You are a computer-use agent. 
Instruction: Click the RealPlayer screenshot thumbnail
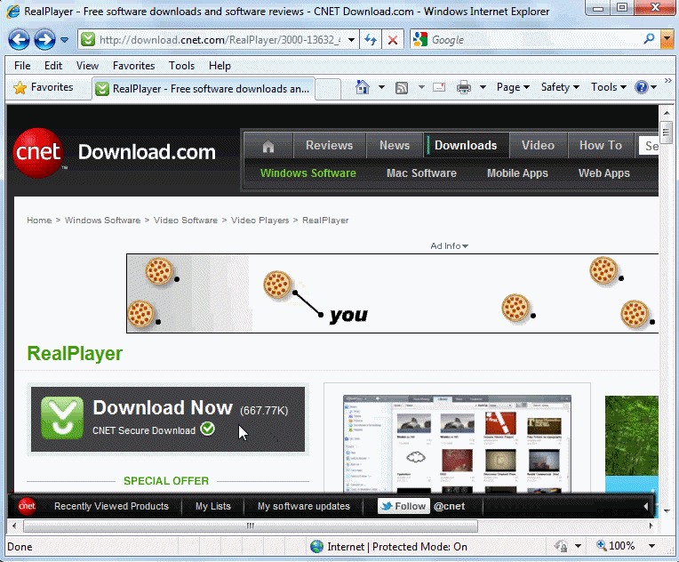point(457,444)
